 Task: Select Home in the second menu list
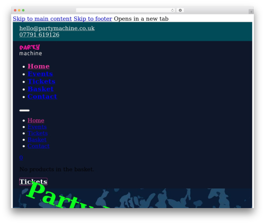point(36,120)
